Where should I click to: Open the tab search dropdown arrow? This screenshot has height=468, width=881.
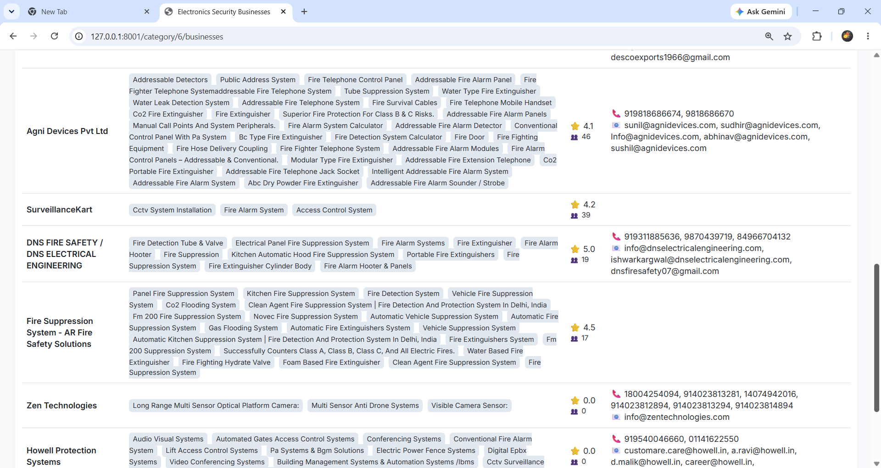tap(11, 11)
